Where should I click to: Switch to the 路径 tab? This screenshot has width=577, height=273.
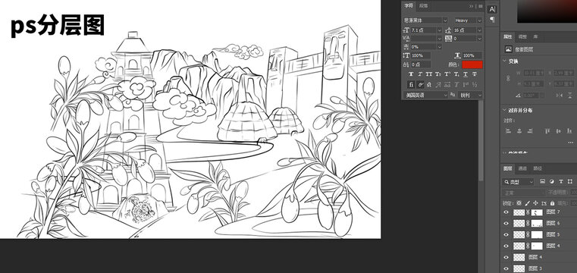pyautogui.click(x=538, y=168)
